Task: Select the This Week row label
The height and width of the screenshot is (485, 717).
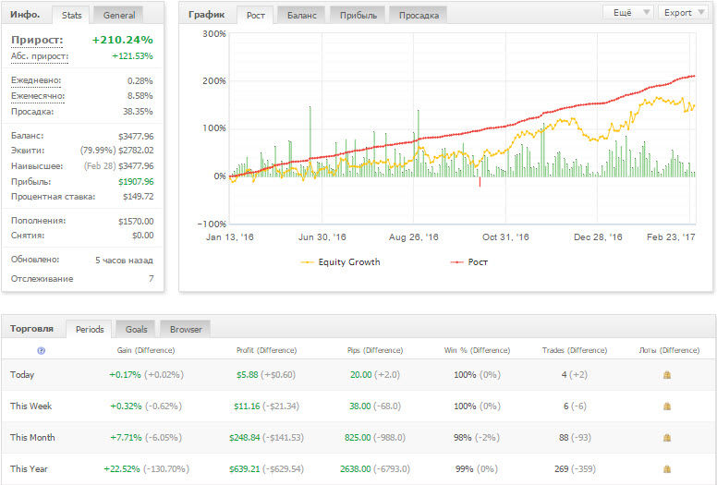Action: (30, 406)
